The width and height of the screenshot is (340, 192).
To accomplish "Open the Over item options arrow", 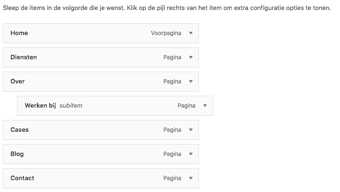I will [191, 82].
